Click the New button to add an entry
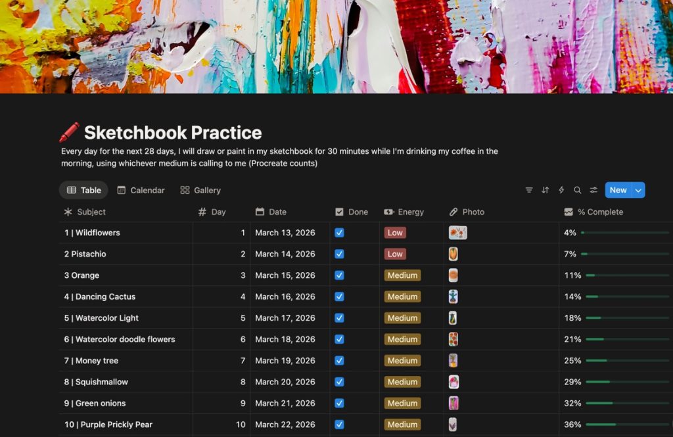This screenshot has width=673, height=437. pyautogui.click(x=618, y=189)
